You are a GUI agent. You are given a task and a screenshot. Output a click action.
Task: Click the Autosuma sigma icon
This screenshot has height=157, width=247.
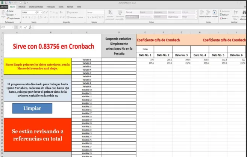click(221, 11)
